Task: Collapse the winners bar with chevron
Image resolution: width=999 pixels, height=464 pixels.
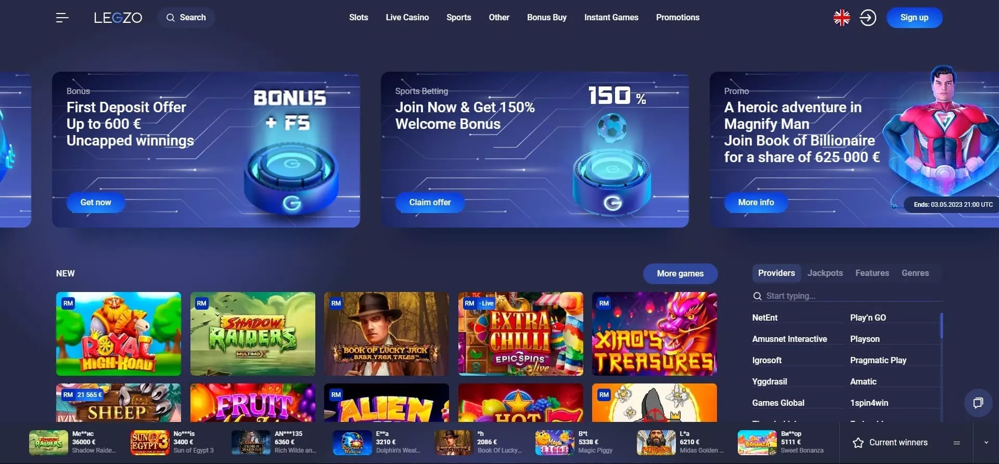Action: [986, 443]
